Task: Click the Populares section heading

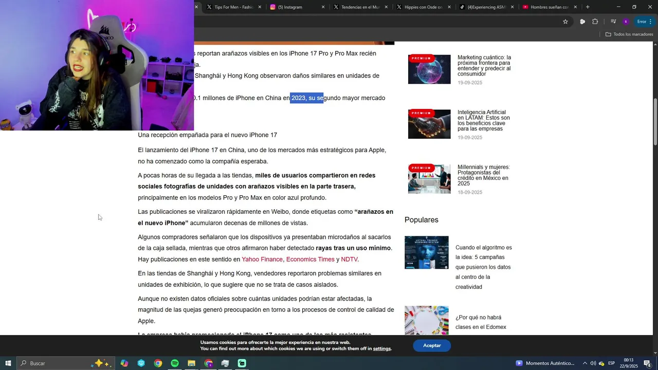Action: [x=422, y=220]
